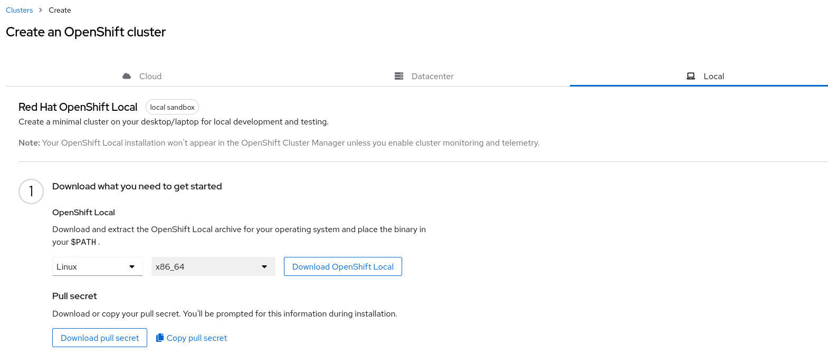The image size is (828, 354).
Task: Switch to the Cloud tab
Action: coord(150,76)
